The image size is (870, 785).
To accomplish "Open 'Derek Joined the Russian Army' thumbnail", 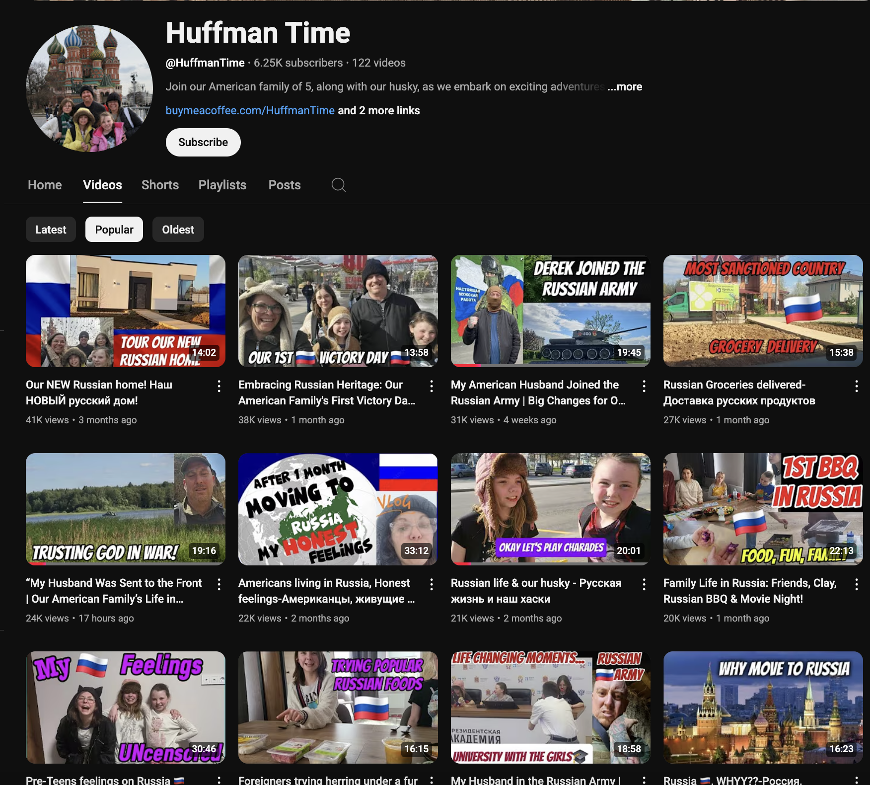I will click(x=551, y=311).
